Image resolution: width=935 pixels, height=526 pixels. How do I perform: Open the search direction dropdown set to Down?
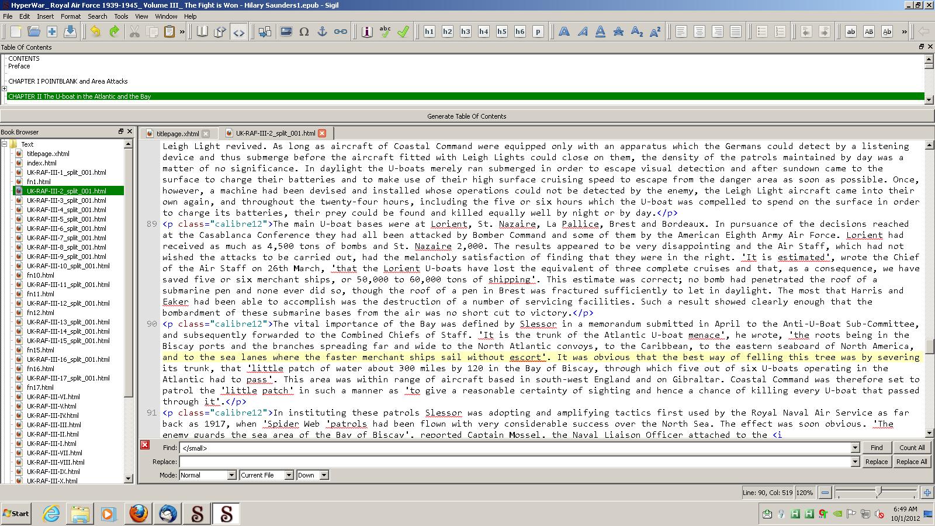pyautogui.click(x=313, y=475)
